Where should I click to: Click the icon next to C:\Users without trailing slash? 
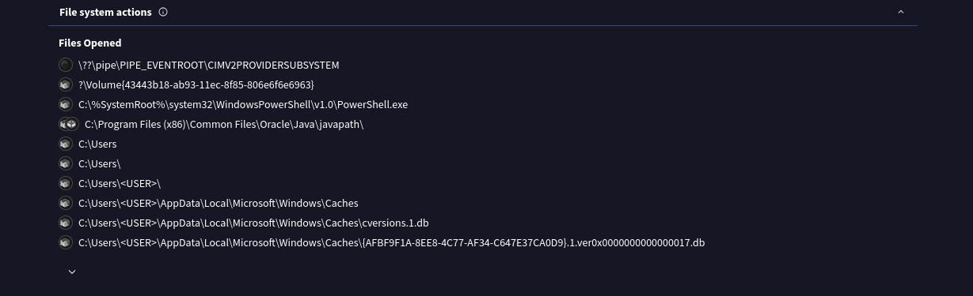65,144
